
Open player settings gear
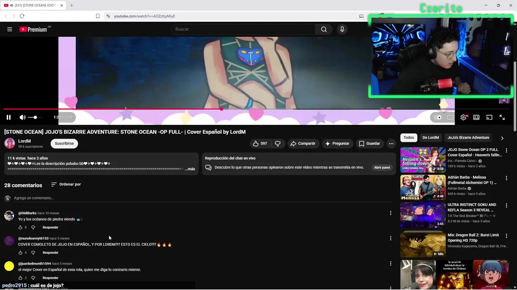(x=464, y=117)
